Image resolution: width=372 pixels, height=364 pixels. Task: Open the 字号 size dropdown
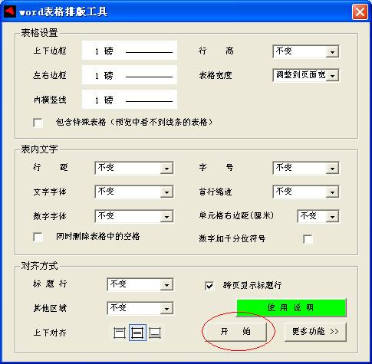[x=306, y=168]
